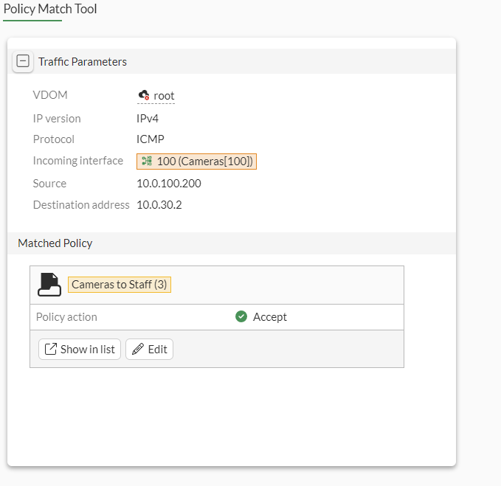Click the external-link icon on Show in list

51,349
